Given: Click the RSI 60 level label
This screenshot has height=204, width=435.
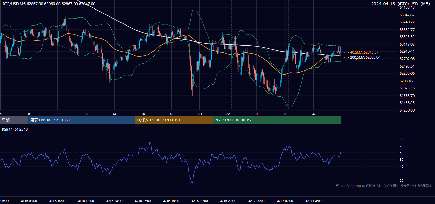Looking at the screenshot, I should click(401, 153).
